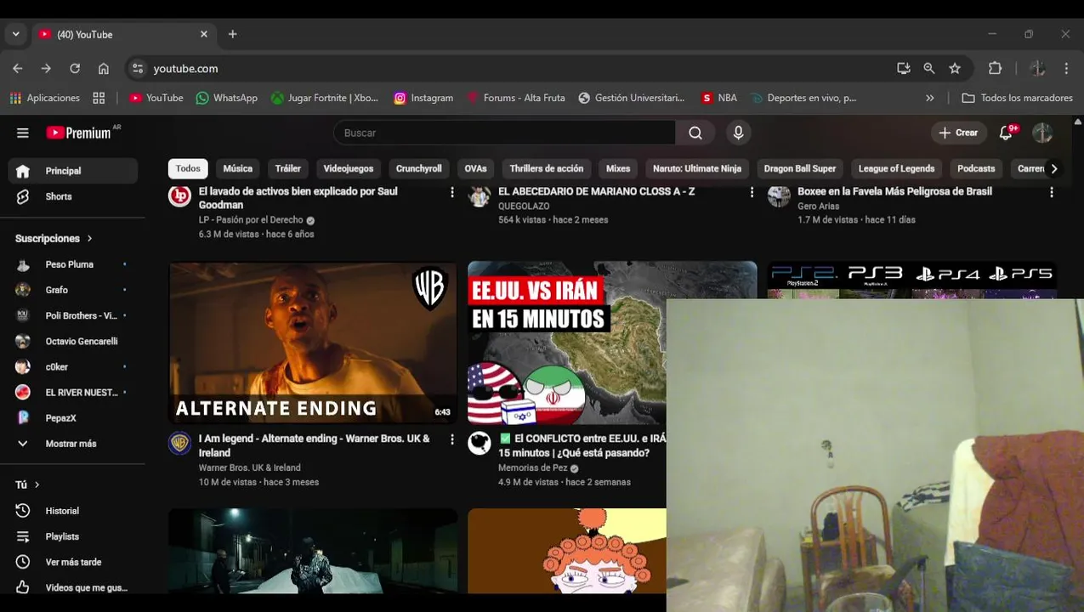The height and width of the screenshot is (612, 1084).
Task: Play EE.UU. vs Irán video thumbnail
Action: 567,343
